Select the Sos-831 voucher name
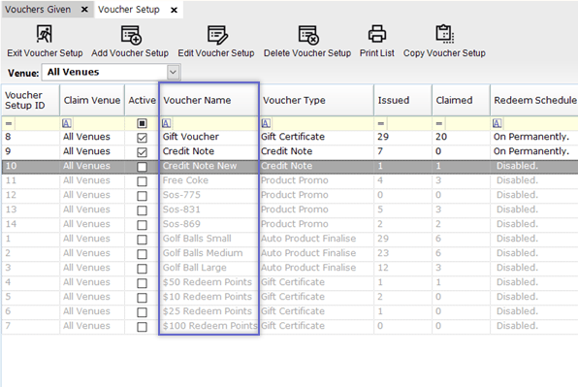The width and height of the screenshot is (578, 387). [x=181, y=210]
